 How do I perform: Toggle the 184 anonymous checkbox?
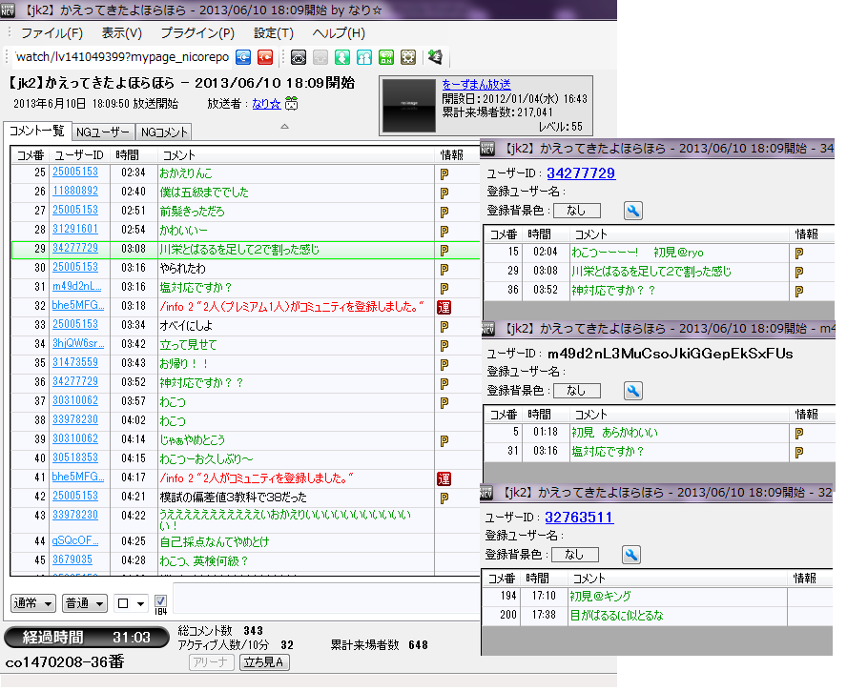(161, 601)
